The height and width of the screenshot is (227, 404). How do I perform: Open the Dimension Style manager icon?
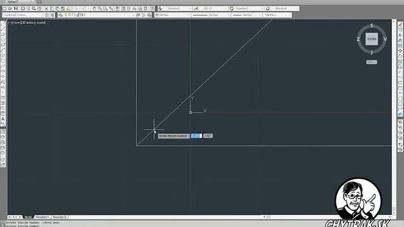click(196, 8)
